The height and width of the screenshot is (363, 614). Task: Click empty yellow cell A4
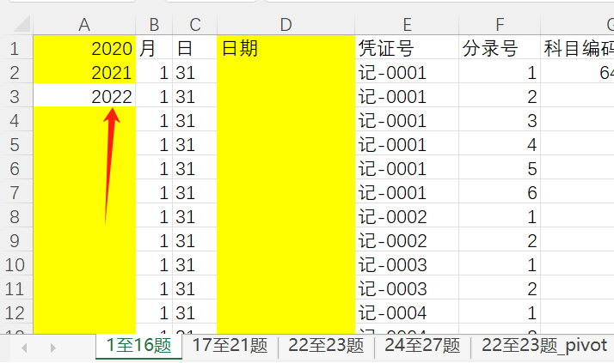coord(84,119)
